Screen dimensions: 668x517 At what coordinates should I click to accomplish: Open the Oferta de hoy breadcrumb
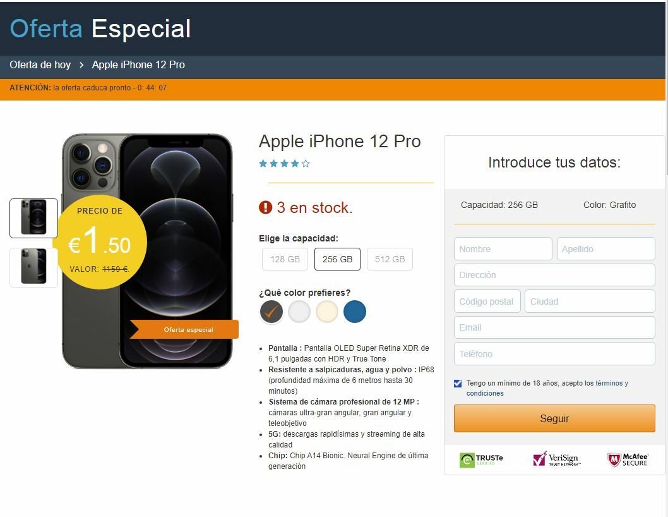coord(40,65)
